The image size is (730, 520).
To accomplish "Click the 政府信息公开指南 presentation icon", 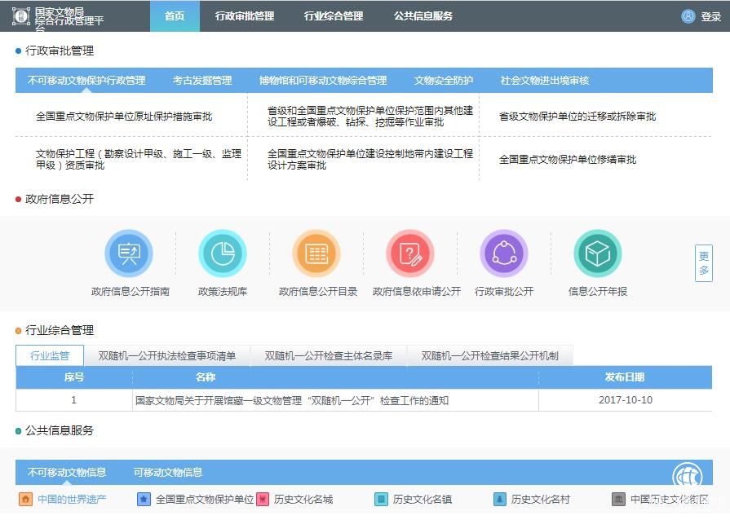I will tap(129, 253).
